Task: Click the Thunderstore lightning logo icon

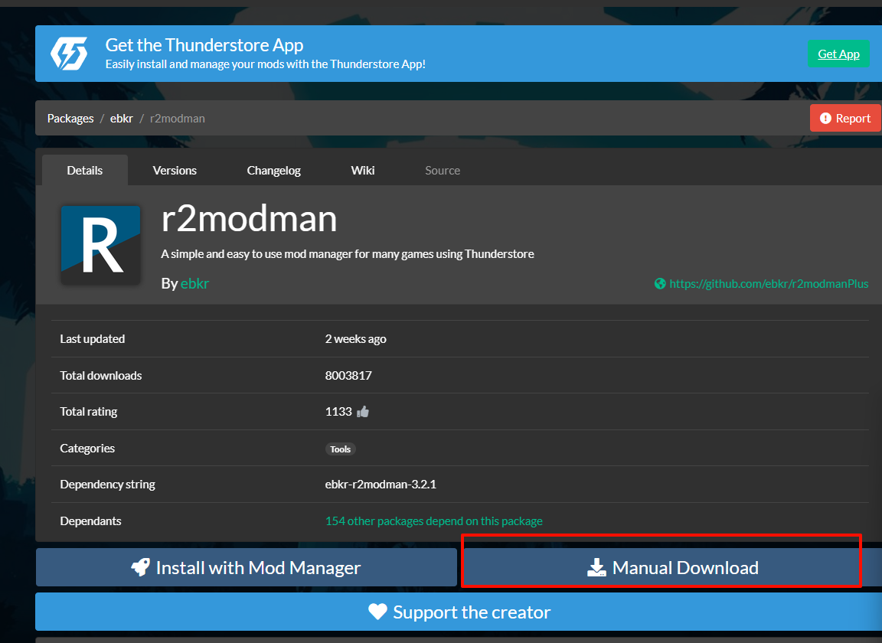Action: (69, 54)
